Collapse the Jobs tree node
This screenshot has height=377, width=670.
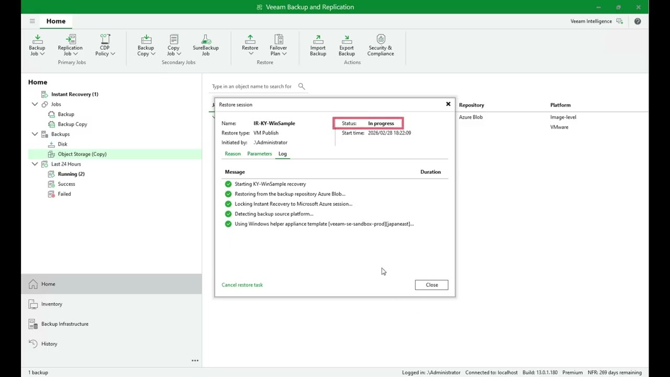35,104
